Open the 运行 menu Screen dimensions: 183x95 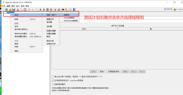pos(18,6)
